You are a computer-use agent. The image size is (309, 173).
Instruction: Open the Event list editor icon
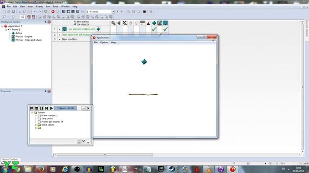(x=78, y=12)
